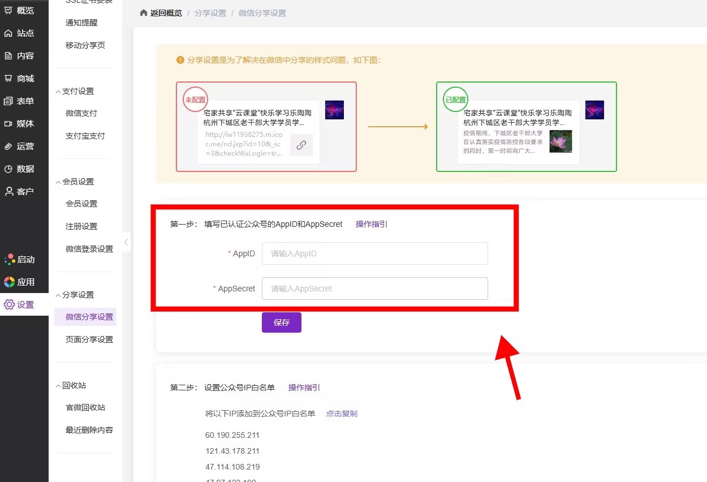The image size is (707, 482).
Task: Click the 数据 clock-chart icon
Action: pyautogui.click(x=8, y=169)
